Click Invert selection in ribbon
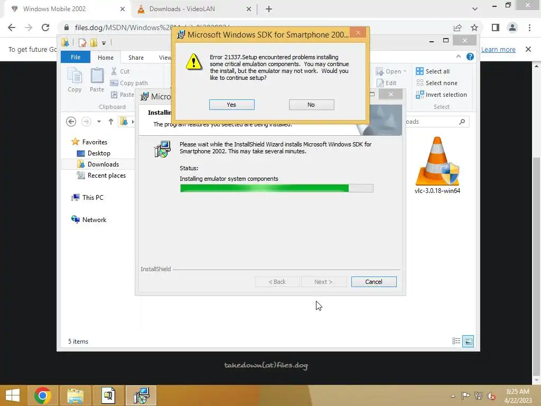Image resolution: width=541 pixels, height=406 pixels. [x=441, y=95]
